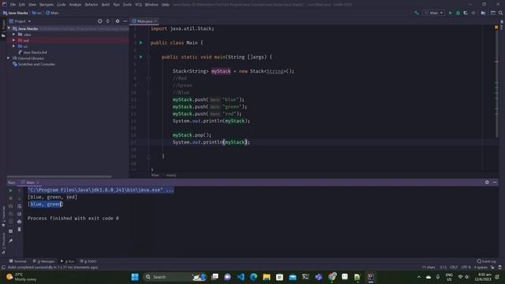Screen dimensions: 505x284
Task: Hide the Project panel with minus icon
Action: point(125,21)
